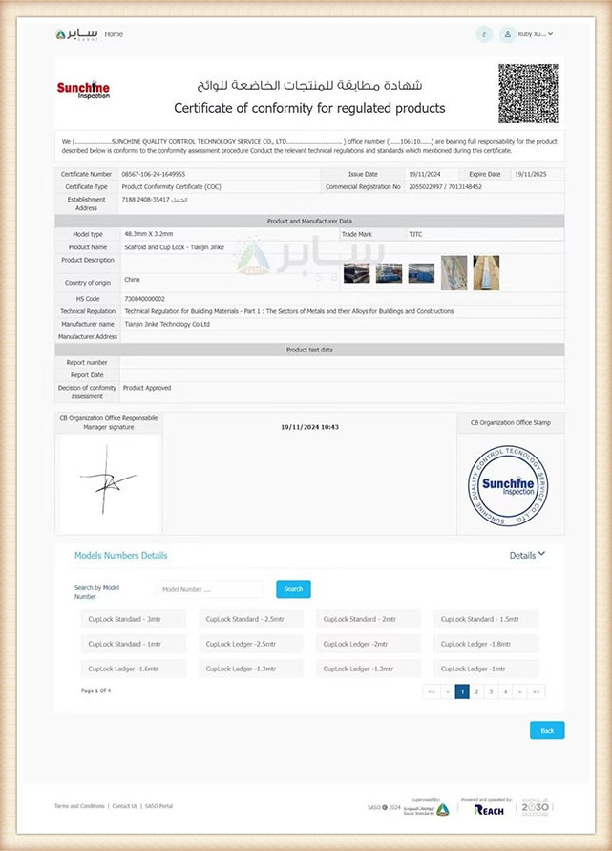Click the trade mark value TJTC
612x851 pixels.
(415, 234)
